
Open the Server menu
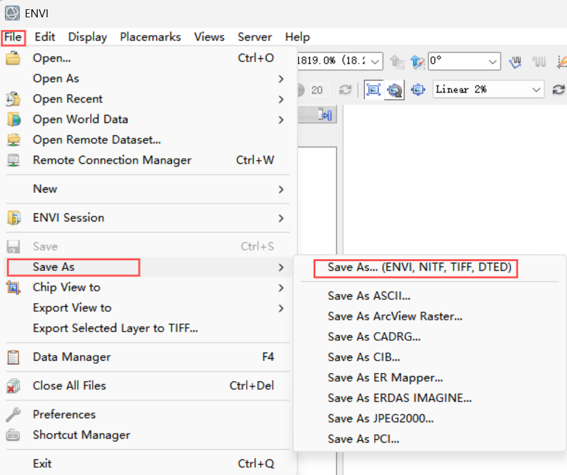[x=255, y=37]
